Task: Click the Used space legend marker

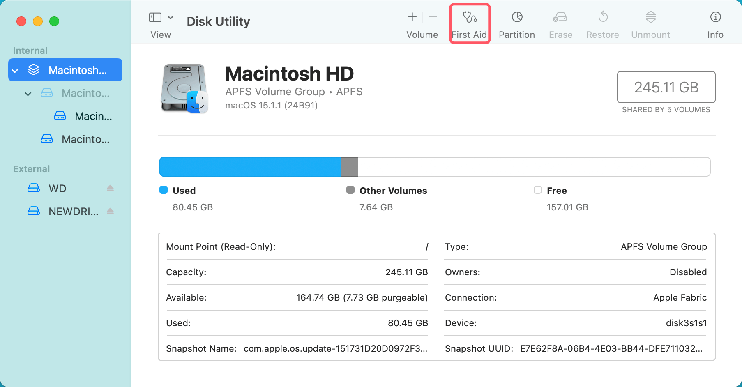Action: click(x=164, y=190)
